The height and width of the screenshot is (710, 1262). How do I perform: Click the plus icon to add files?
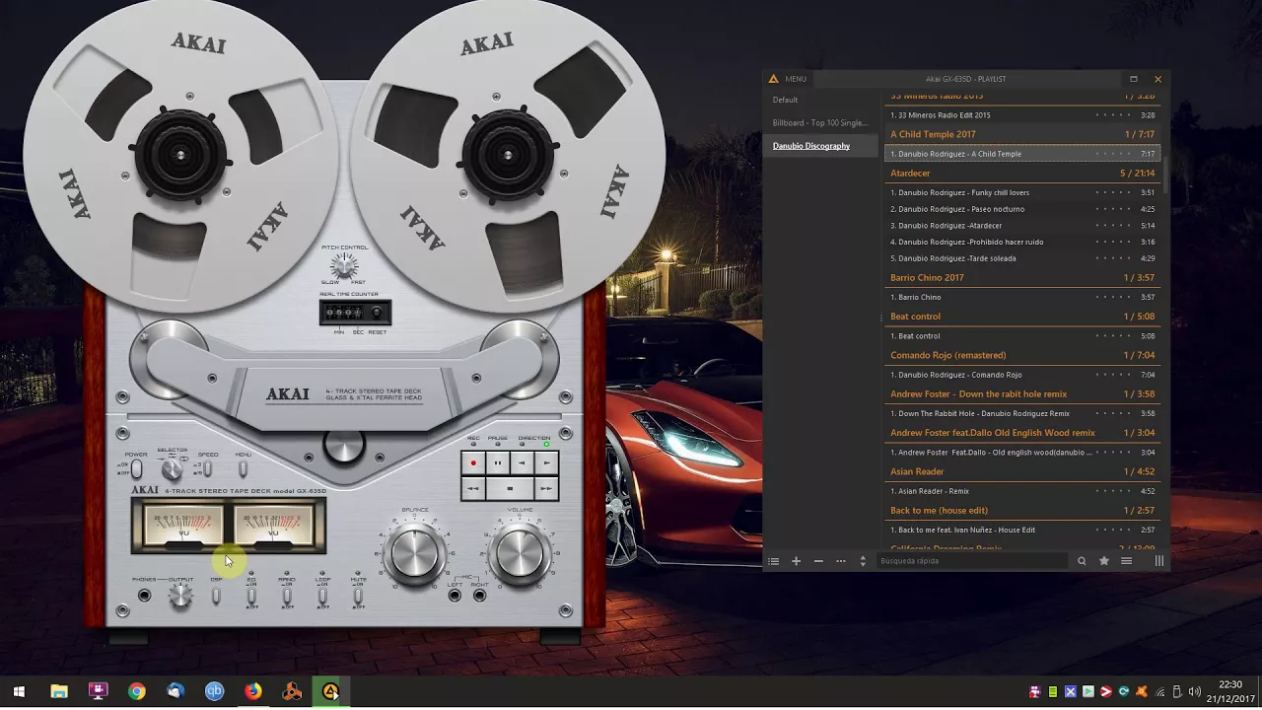tap(797, 561)
